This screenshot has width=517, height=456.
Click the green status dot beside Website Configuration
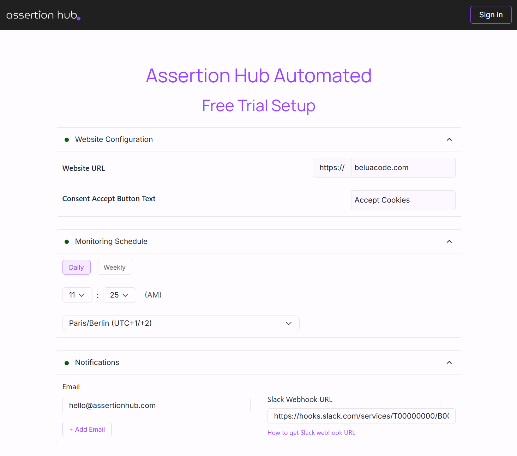click(67, 139)
